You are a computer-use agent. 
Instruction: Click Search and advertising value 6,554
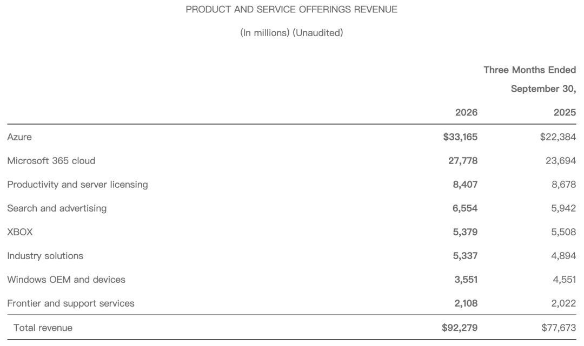coord(465,208)
